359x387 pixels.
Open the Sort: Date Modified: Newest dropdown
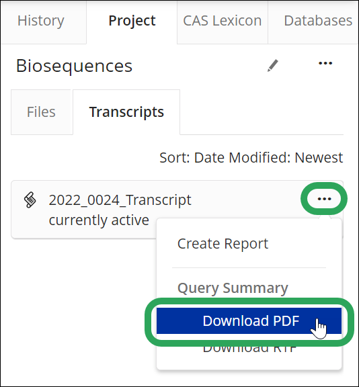click(x=251, y=157)
